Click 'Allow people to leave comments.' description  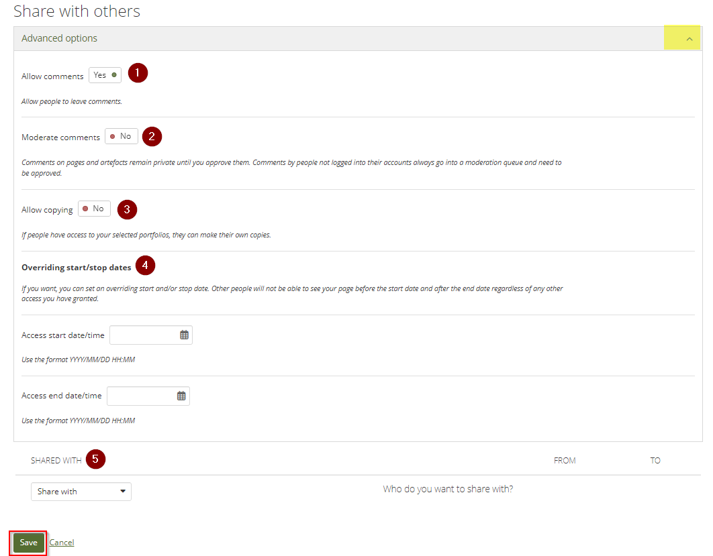(x=72, y=101)
